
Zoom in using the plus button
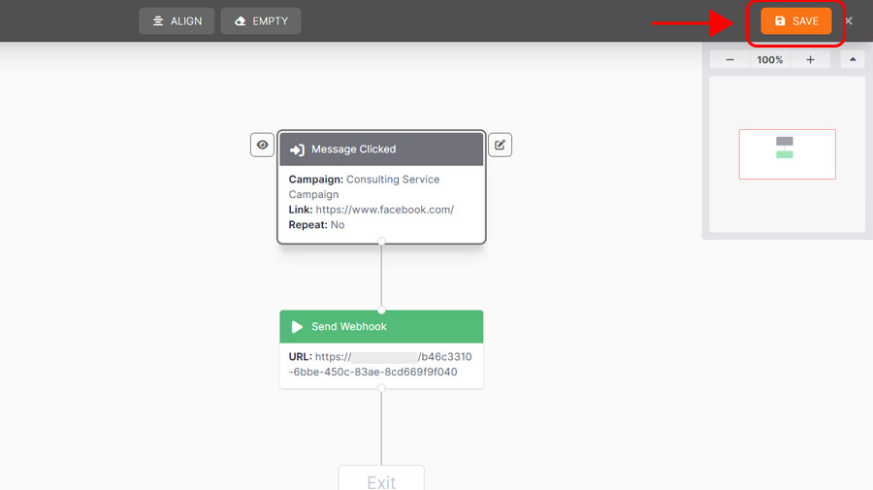coord(810,60)
